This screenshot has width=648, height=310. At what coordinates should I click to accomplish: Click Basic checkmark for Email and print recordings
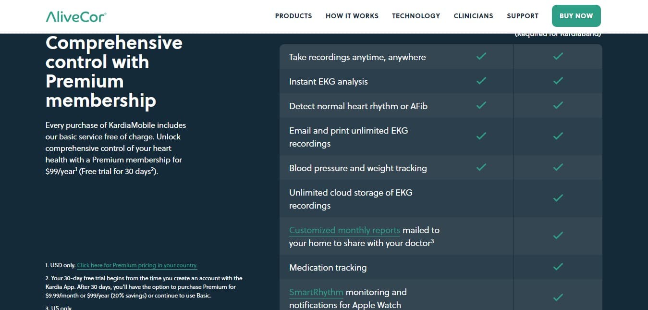point(481,136)
